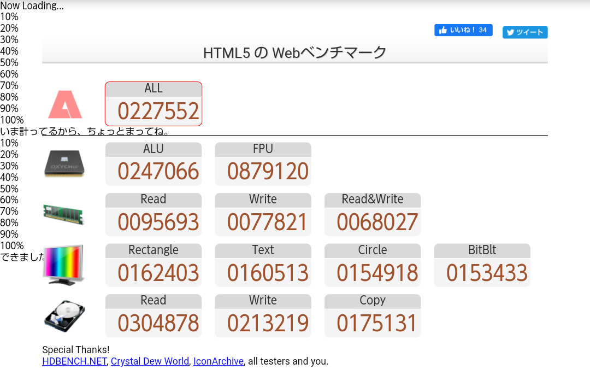The image size is (590, 375).
Task: Click the CPU chip icon
Action: pos(64,163)
